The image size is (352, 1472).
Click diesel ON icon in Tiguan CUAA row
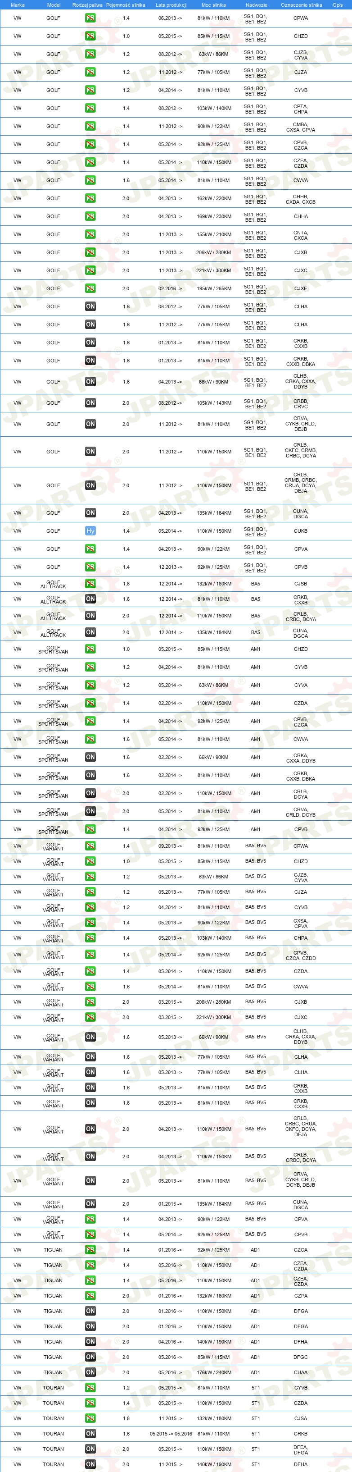point(90,1372)
